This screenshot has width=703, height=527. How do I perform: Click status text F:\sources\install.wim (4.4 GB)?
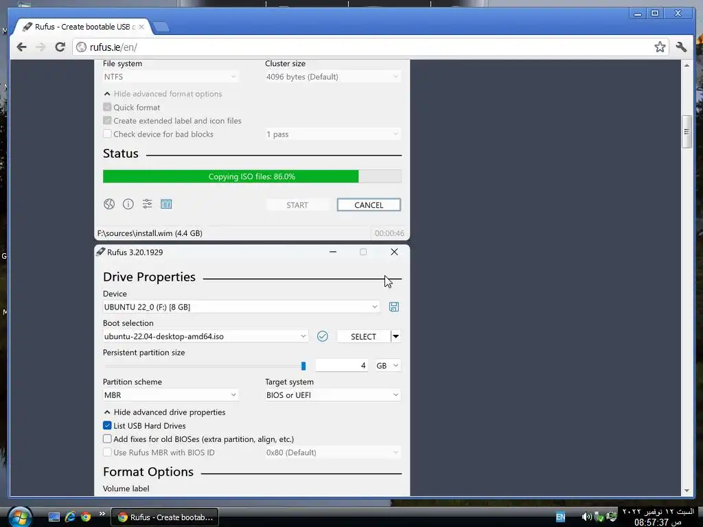(150, 233)
